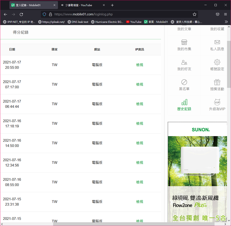
Task: Click the browser forward arrow
Action: tap(13, 14)
